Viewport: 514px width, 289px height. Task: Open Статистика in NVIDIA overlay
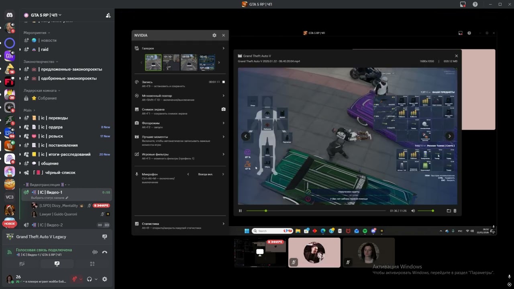coord(180,225)
